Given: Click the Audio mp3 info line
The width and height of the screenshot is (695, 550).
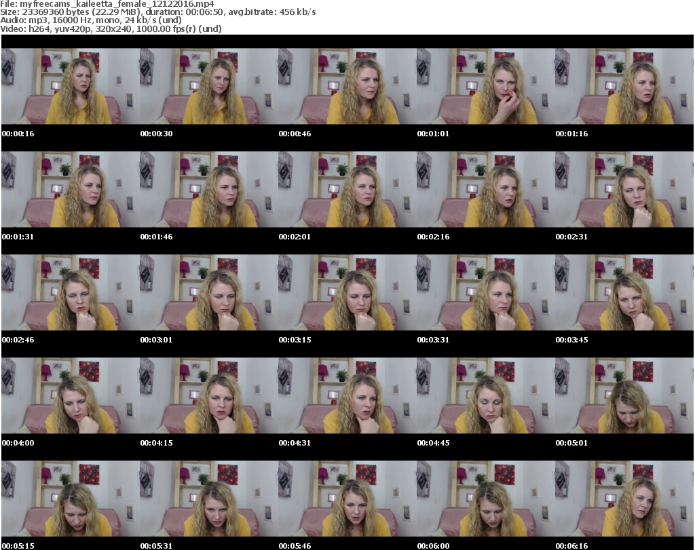Looking at the screenshot, I should [x=91, y=20].
